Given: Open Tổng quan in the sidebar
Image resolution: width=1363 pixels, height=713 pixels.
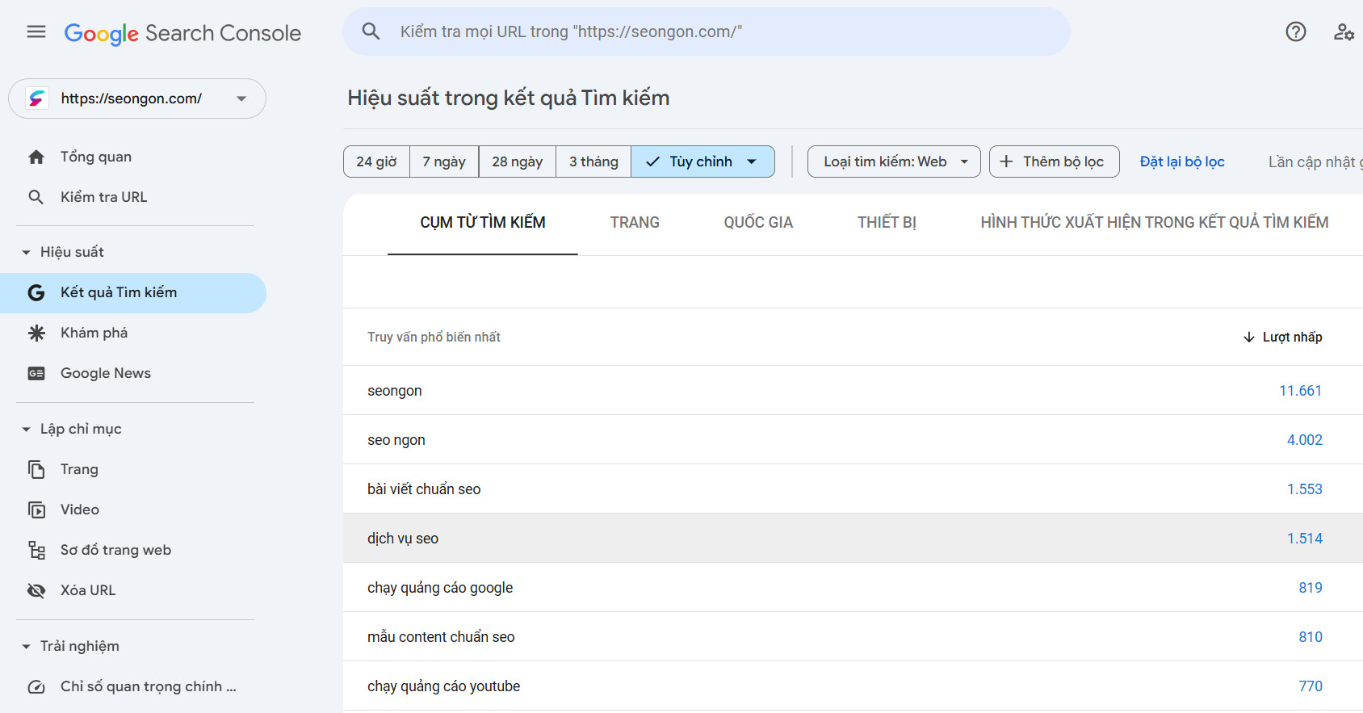Looking at the screenshot, I should coord(133,157).
